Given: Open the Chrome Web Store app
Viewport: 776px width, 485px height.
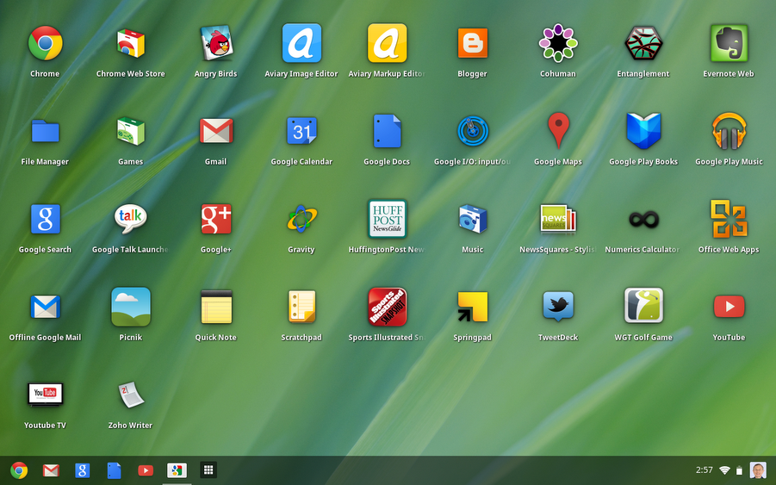Looking at the screenshot, I should point(131,44).
